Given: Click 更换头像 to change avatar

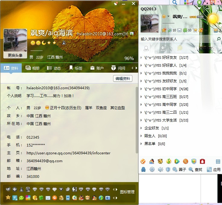Looking at the screenshot, I should tap(15, 55).
